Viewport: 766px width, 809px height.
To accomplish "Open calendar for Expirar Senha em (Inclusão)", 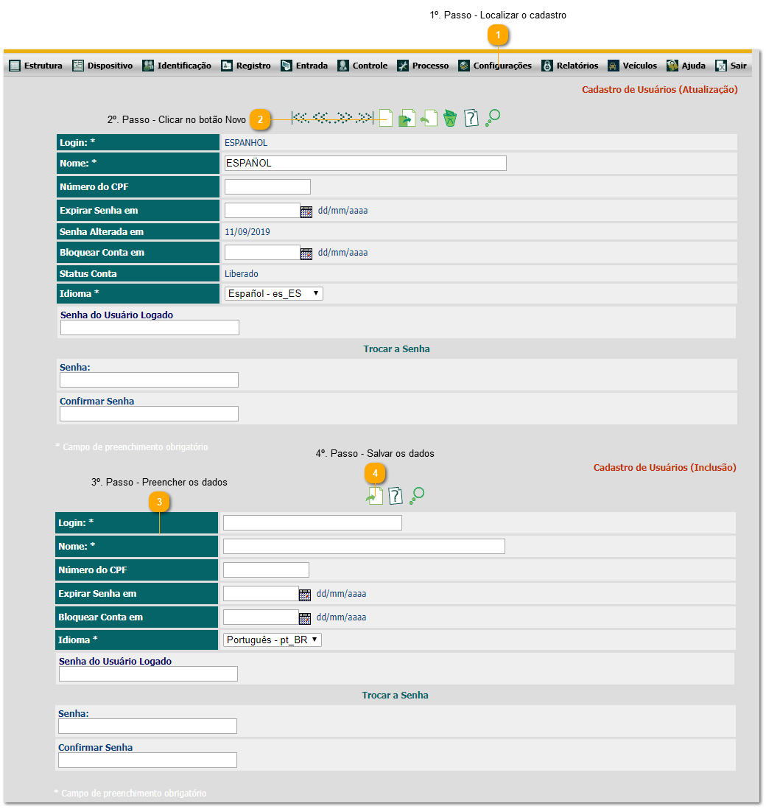I will point(305,595).
